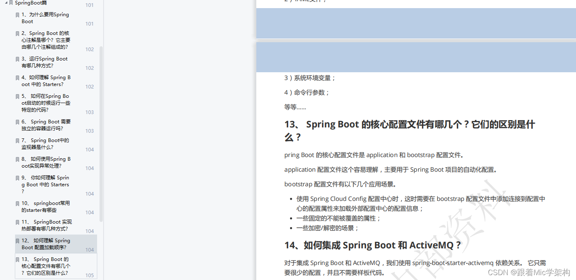Click the line 3）系统环境变量
576x280 pixels.
click(310, 78)
